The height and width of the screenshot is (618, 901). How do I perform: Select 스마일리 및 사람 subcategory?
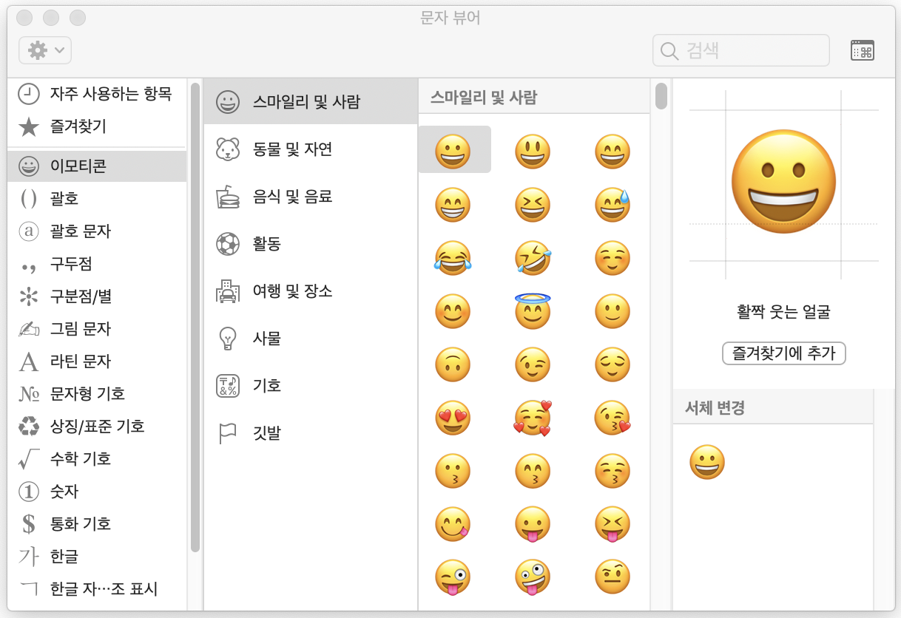coord(311,102)
